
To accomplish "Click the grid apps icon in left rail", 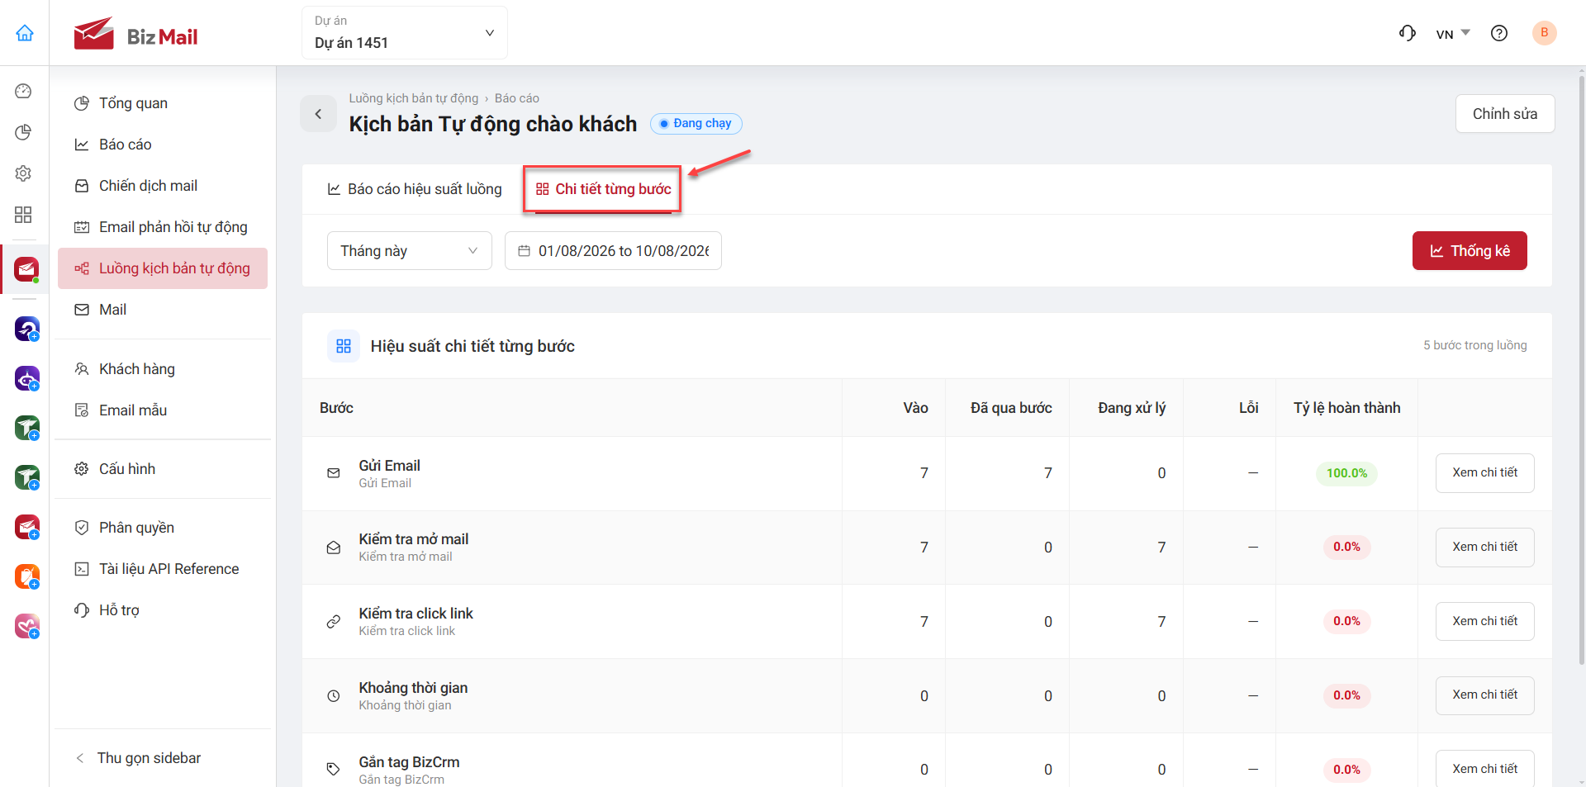I will click(x=23, y=215).
